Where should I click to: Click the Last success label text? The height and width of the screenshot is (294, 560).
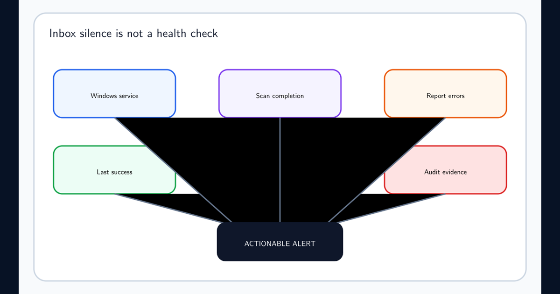(x=114, y=172)
